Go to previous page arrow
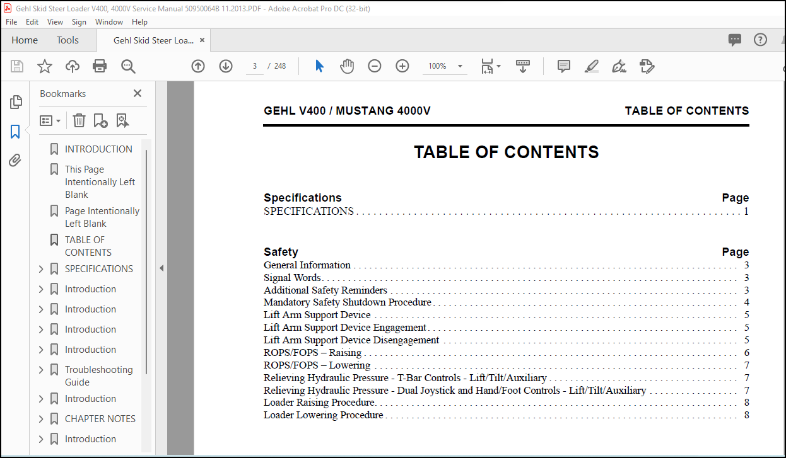 coord(198,66)
